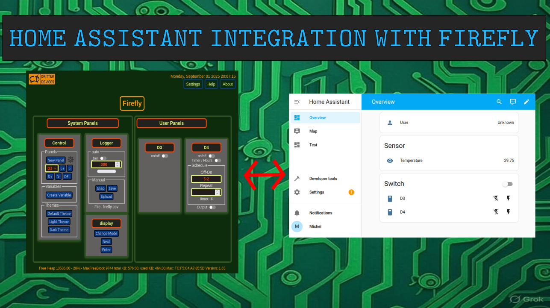
Task: Click the Change Mode button
Action: [106, 234]
